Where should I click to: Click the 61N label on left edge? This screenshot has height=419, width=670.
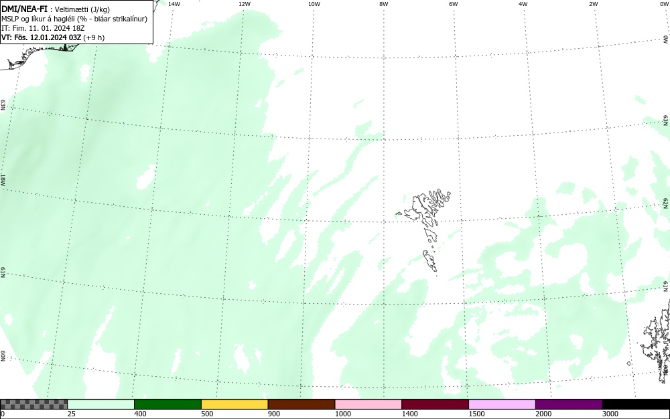pyautogui.click(x=3, y=272)
